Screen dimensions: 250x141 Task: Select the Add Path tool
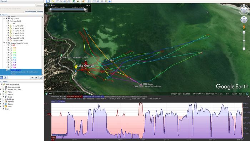tap(61, 1)
